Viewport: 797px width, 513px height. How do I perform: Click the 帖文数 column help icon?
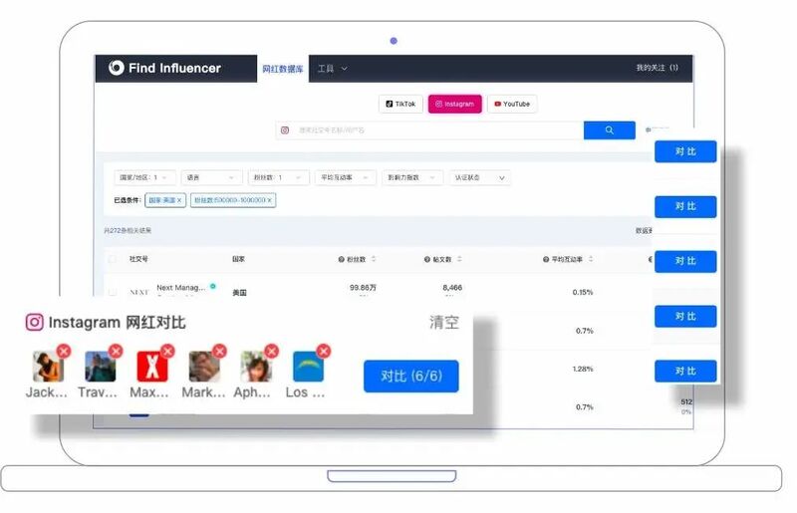427,259
